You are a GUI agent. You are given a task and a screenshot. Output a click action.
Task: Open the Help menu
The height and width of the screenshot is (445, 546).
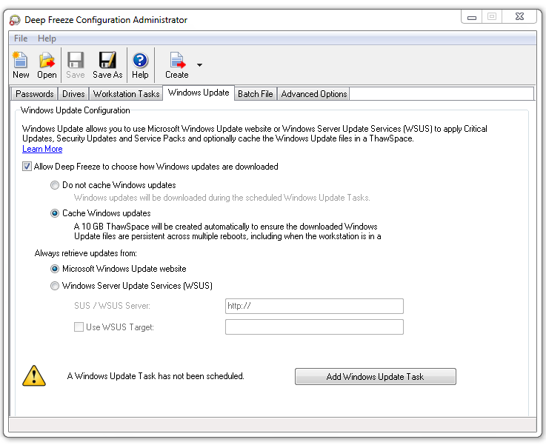pos(47,39)
